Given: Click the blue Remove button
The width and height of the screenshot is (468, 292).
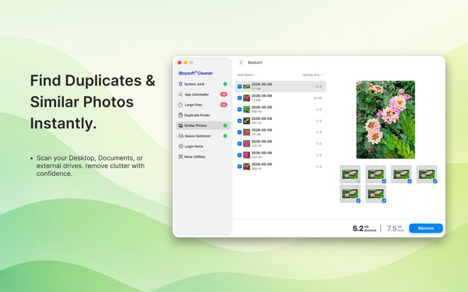Looking at the screenshot, I should pos(426,228).
